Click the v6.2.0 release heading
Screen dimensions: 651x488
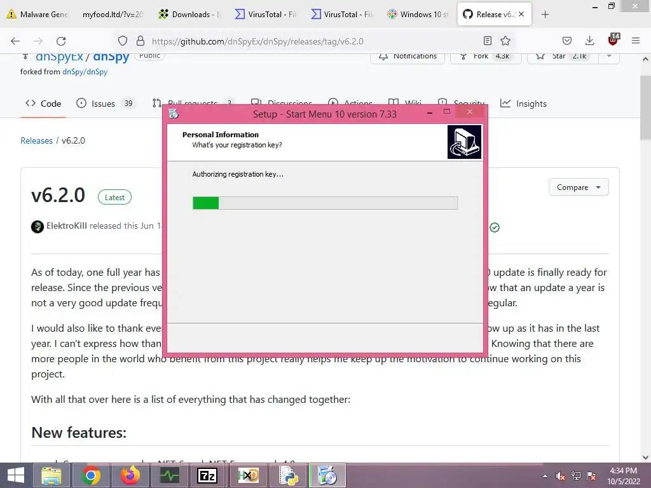58,195
